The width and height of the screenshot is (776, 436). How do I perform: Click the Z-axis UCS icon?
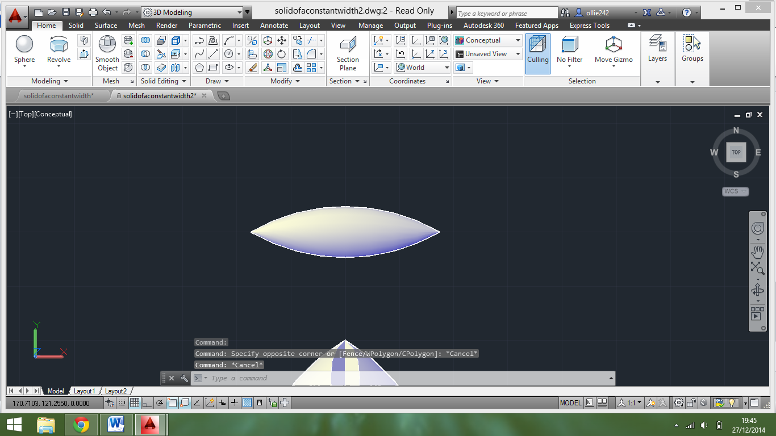[x=430, y=54]
